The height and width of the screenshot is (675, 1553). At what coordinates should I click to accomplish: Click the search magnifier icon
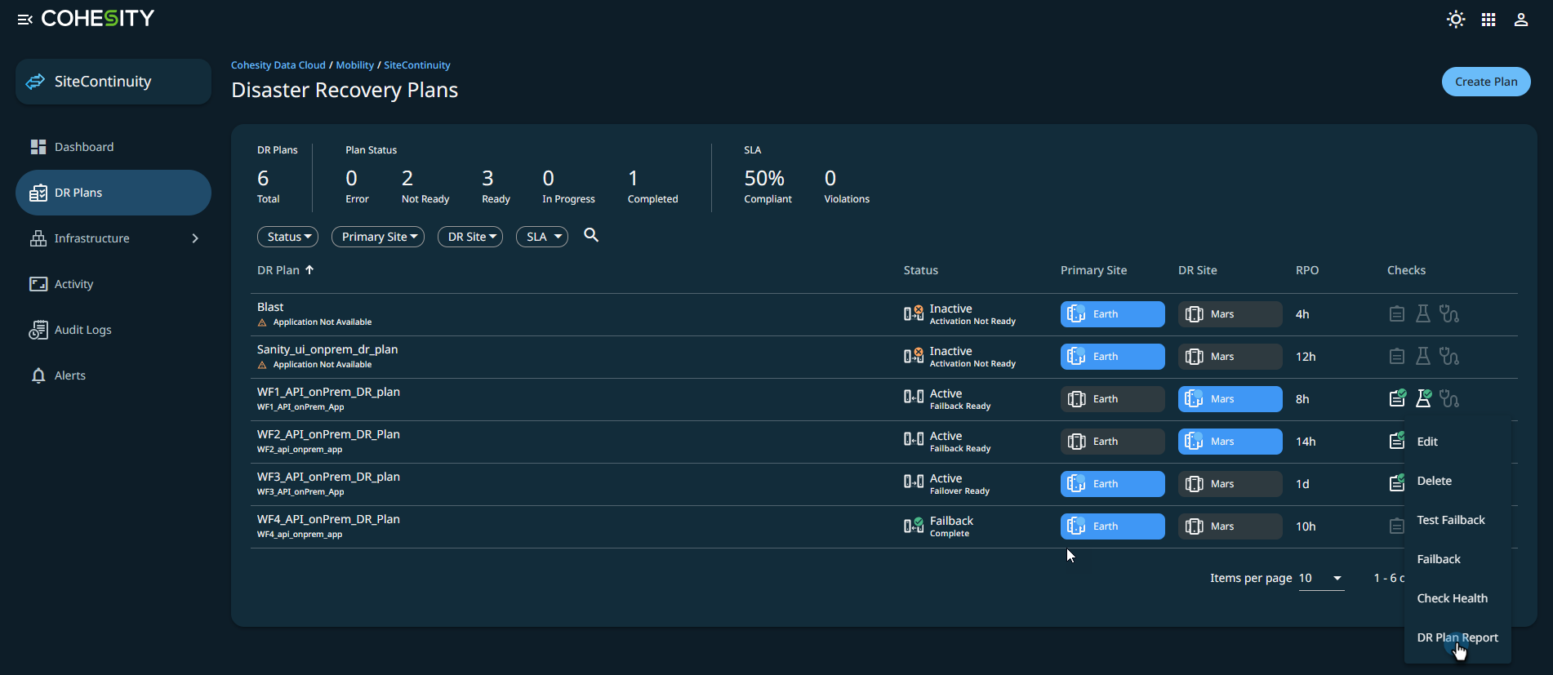point(591,236)
